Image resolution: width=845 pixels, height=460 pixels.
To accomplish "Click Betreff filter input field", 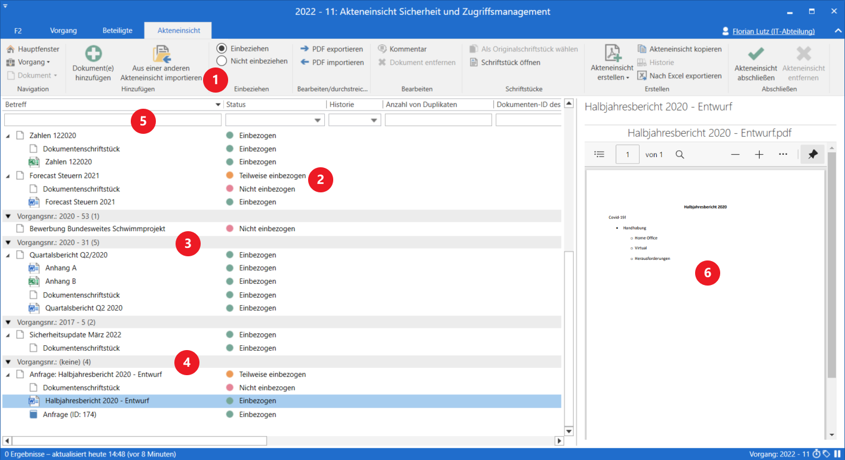I will (113, 120).
